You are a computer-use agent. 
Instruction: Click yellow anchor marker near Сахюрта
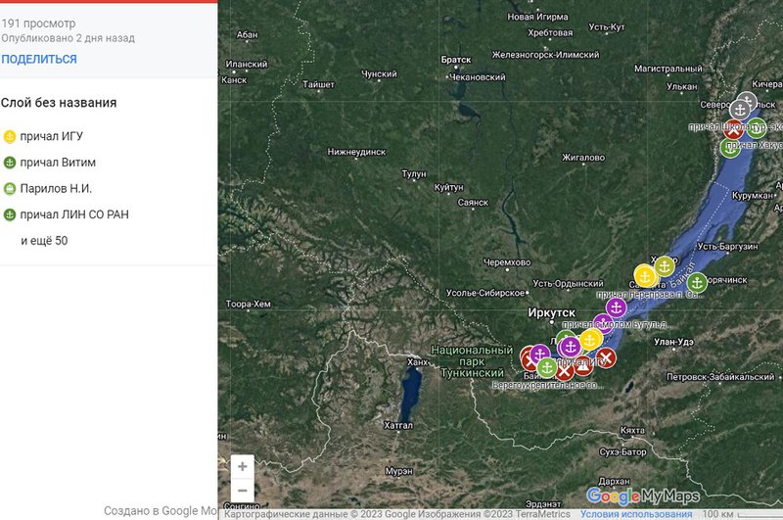coord(645,276)
